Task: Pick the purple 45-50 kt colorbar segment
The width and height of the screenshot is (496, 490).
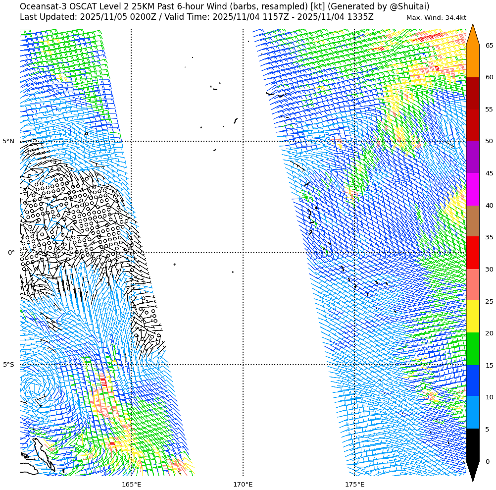Action: [x=473, y=157]
